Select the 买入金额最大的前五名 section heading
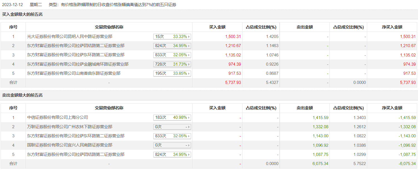The height and width of the screenshot is (170, 418). click(x=22, y=14)
